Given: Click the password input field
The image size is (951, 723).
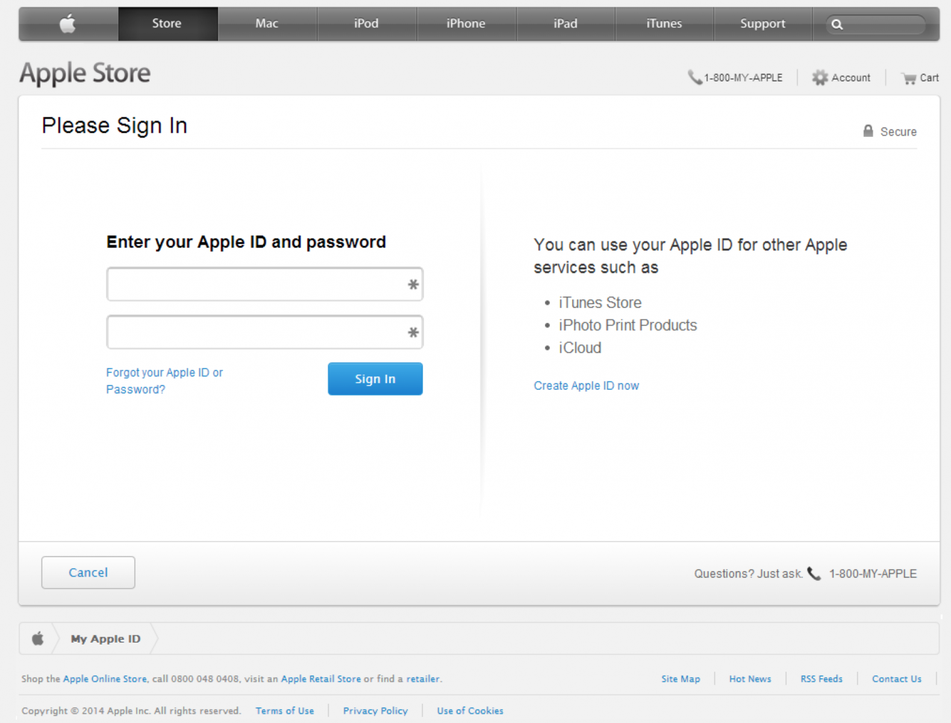Looking at the screenshot, I should coord(265,332).
